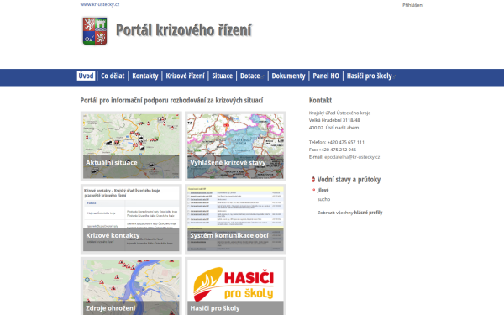Open the Kontakty menu item

145,76
